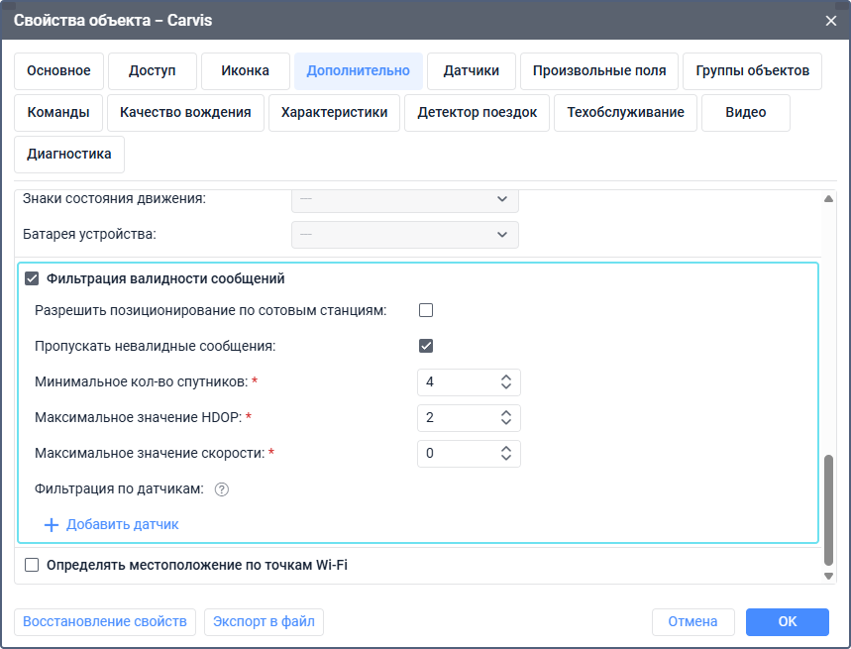Open the Качество вождения tab
This screenshot has height=649, width=851.
point(185,113)
